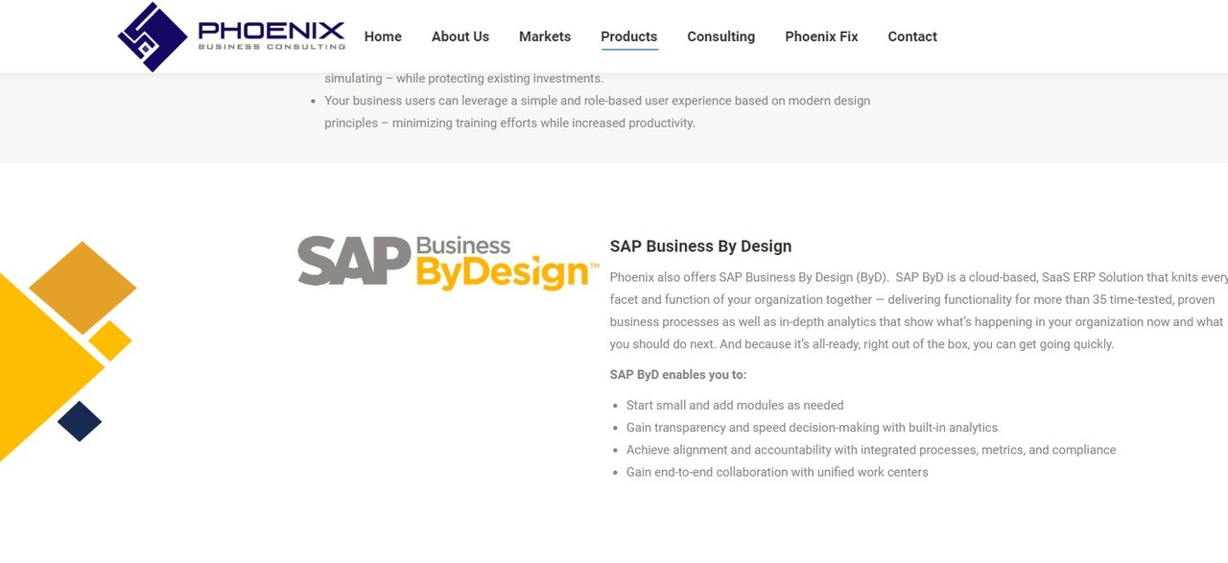This screenshot has height=563, width=1228.
Task: Open the Home menu item
Action: click(383, 36)
